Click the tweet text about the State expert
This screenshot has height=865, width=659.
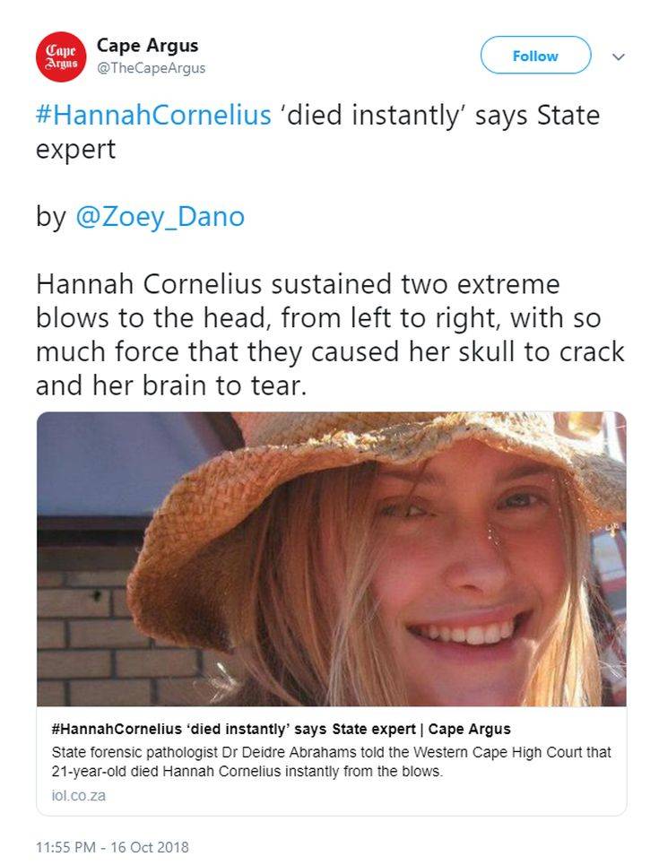tap(317, 133)
